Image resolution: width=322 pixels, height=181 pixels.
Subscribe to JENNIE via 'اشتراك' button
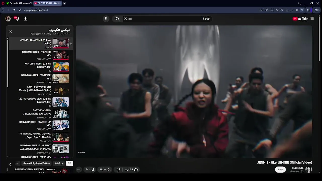(280, 170)
